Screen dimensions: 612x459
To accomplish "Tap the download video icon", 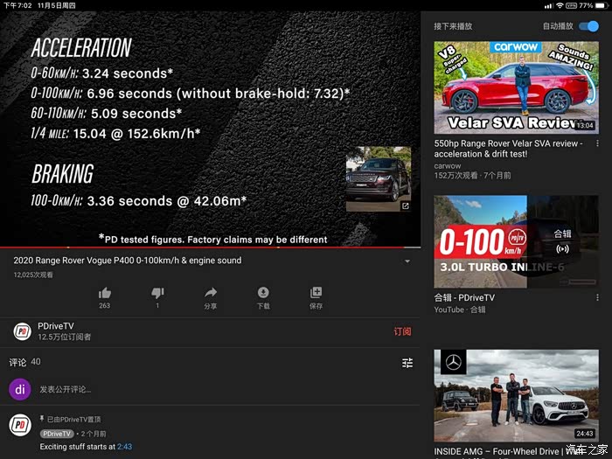I will (x=263, y=293).
